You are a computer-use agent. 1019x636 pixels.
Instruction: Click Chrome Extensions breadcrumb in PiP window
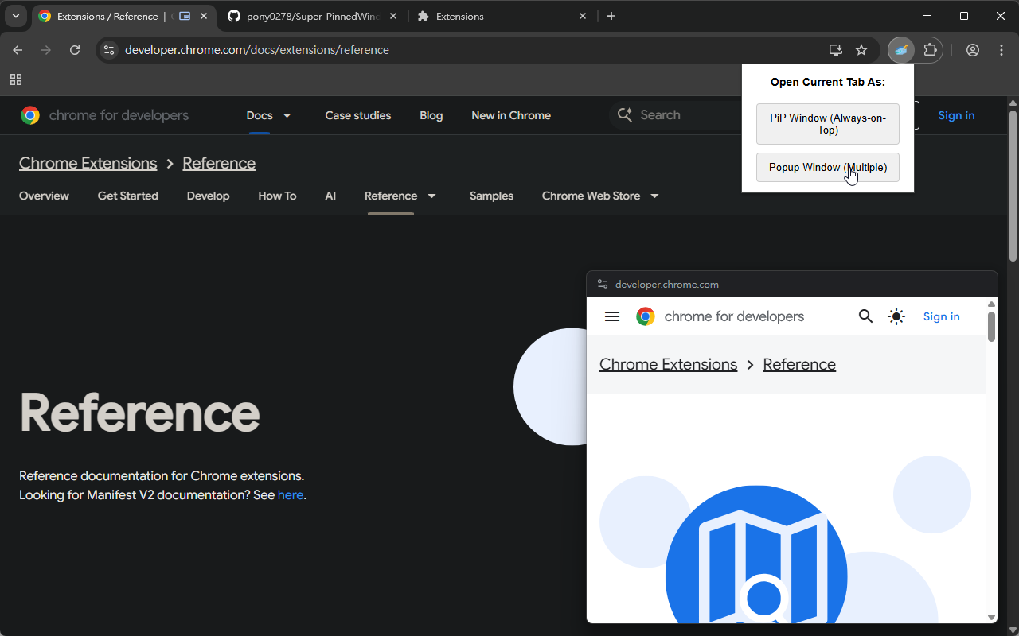[669, 364]
